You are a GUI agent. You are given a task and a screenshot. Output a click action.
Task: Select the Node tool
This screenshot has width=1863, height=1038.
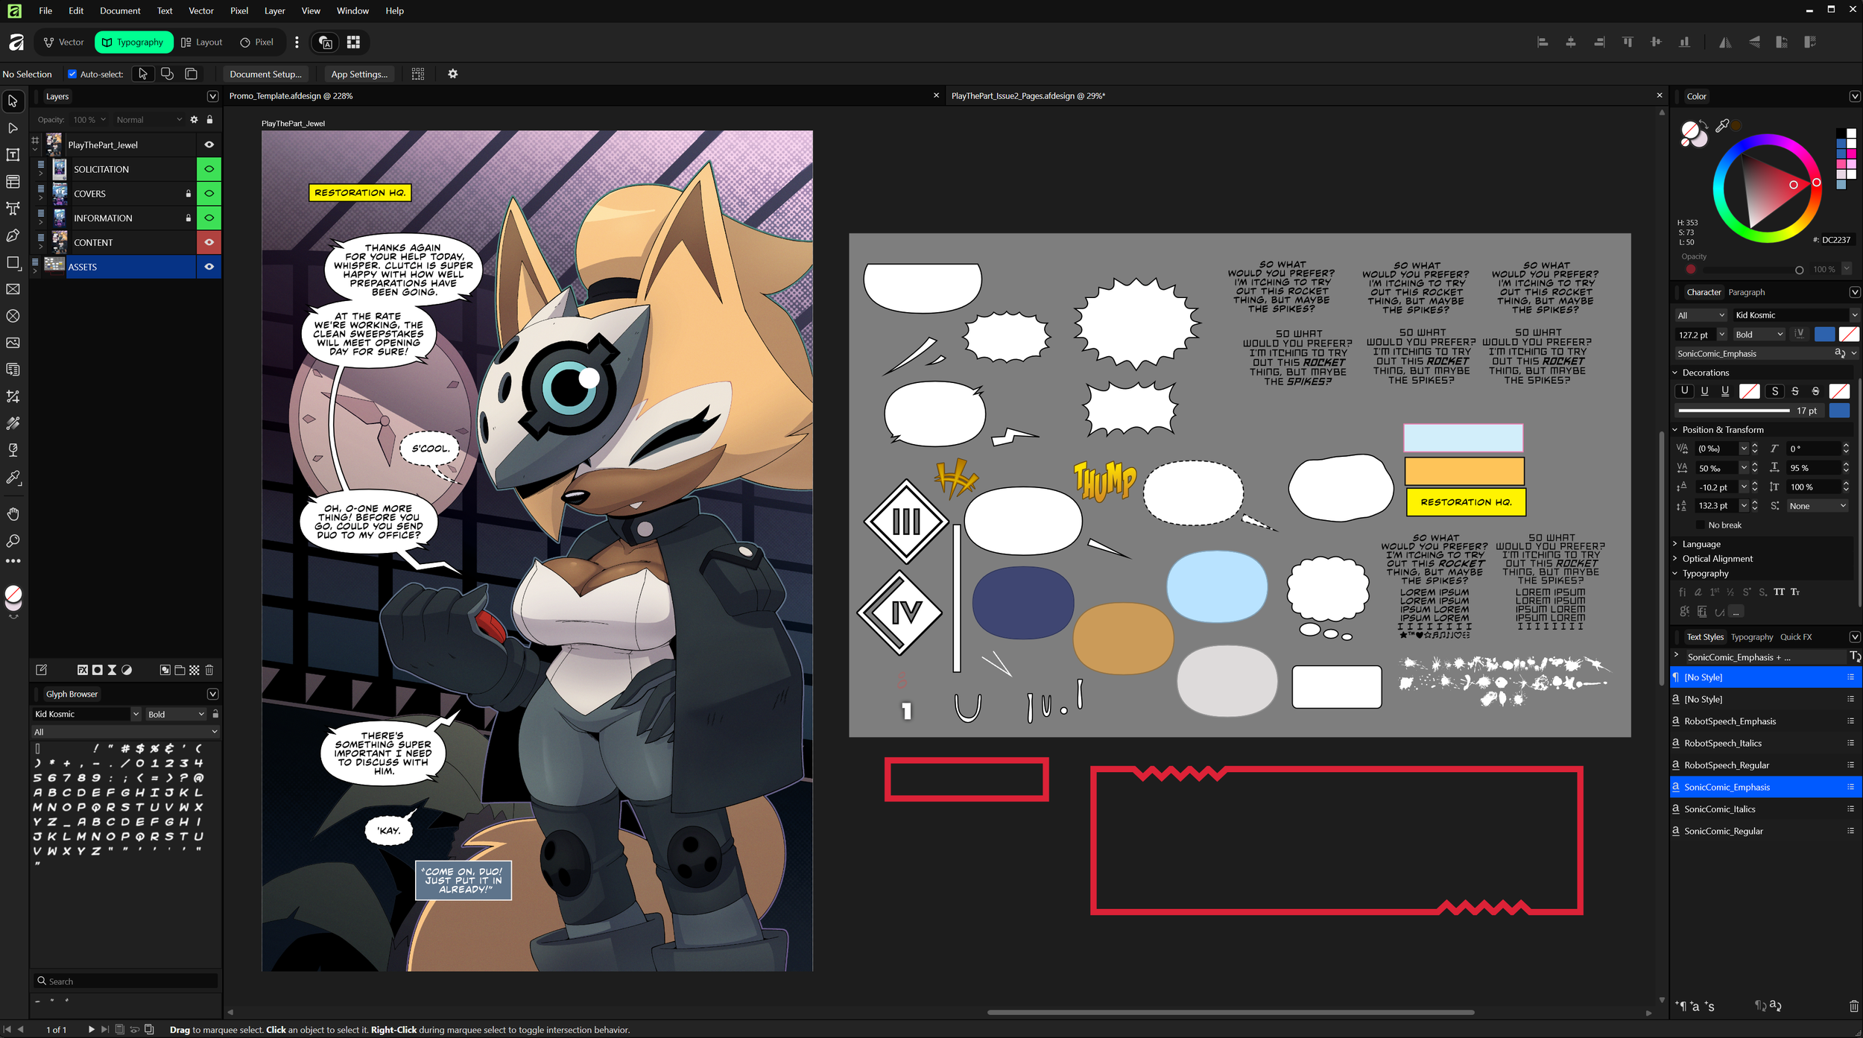coord(13,128)
